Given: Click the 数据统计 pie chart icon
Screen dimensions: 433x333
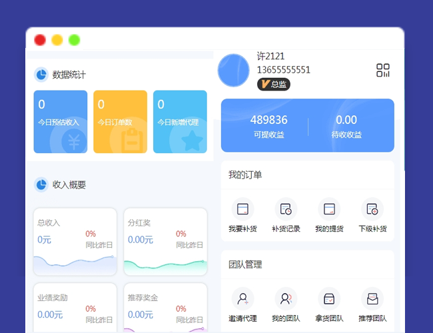Looking at the screenshot, I should click(41, 75).
